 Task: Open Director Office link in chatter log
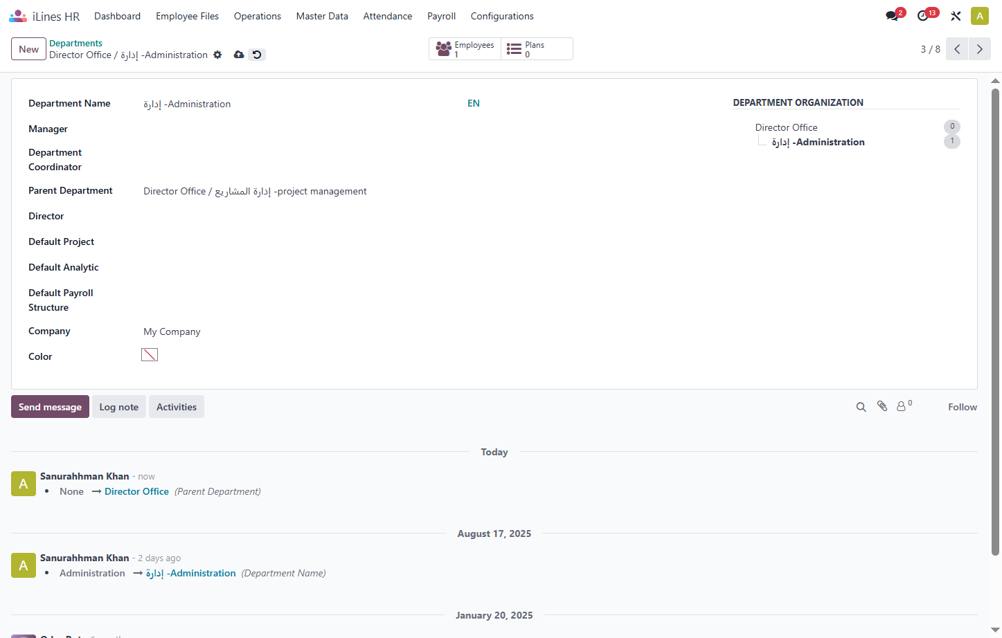coord(136,491)
